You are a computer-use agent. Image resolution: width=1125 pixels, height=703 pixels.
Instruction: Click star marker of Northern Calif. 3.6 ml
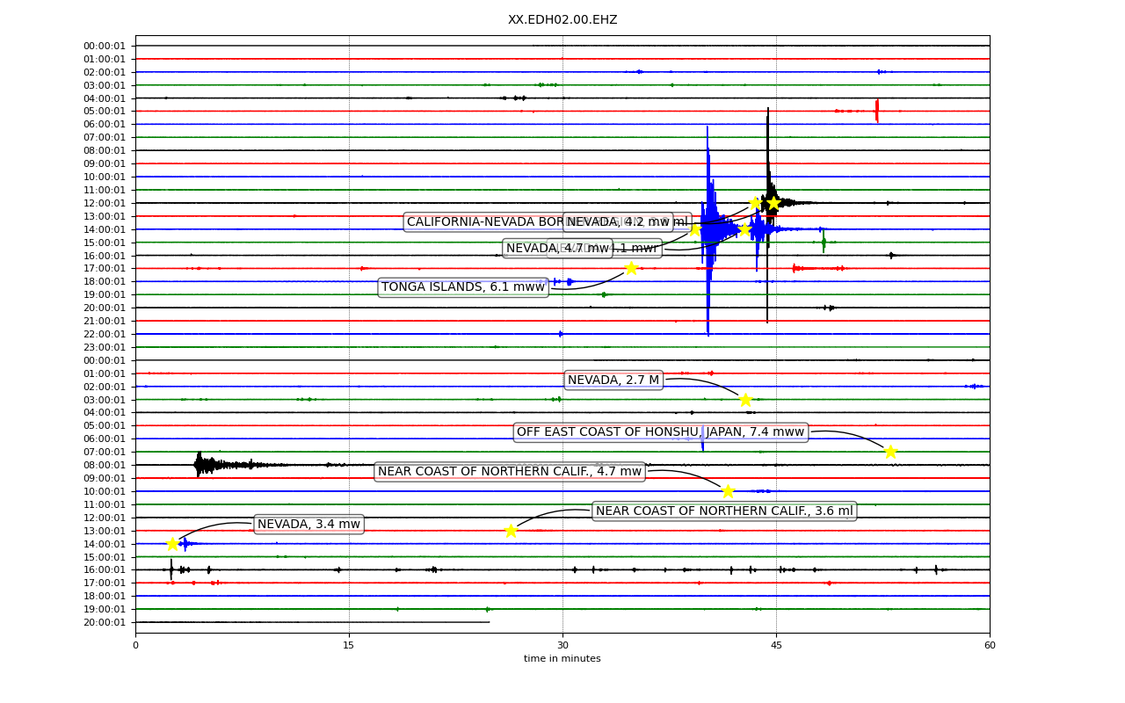[x=511, y=531]
